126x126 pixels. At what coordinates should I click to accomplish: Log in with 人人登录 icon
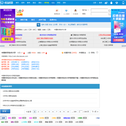(66, 10)
